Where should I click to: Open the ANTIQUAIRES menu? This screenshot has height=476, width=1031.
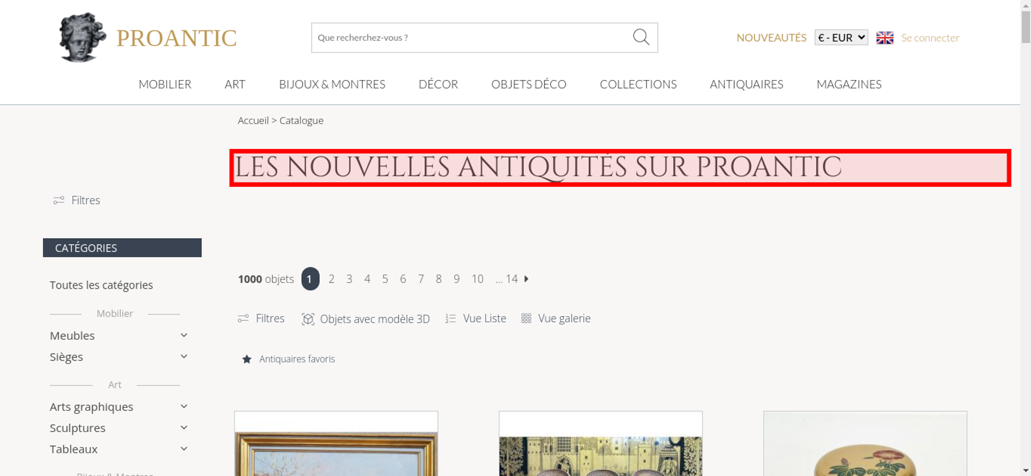[x=746, y=84]
